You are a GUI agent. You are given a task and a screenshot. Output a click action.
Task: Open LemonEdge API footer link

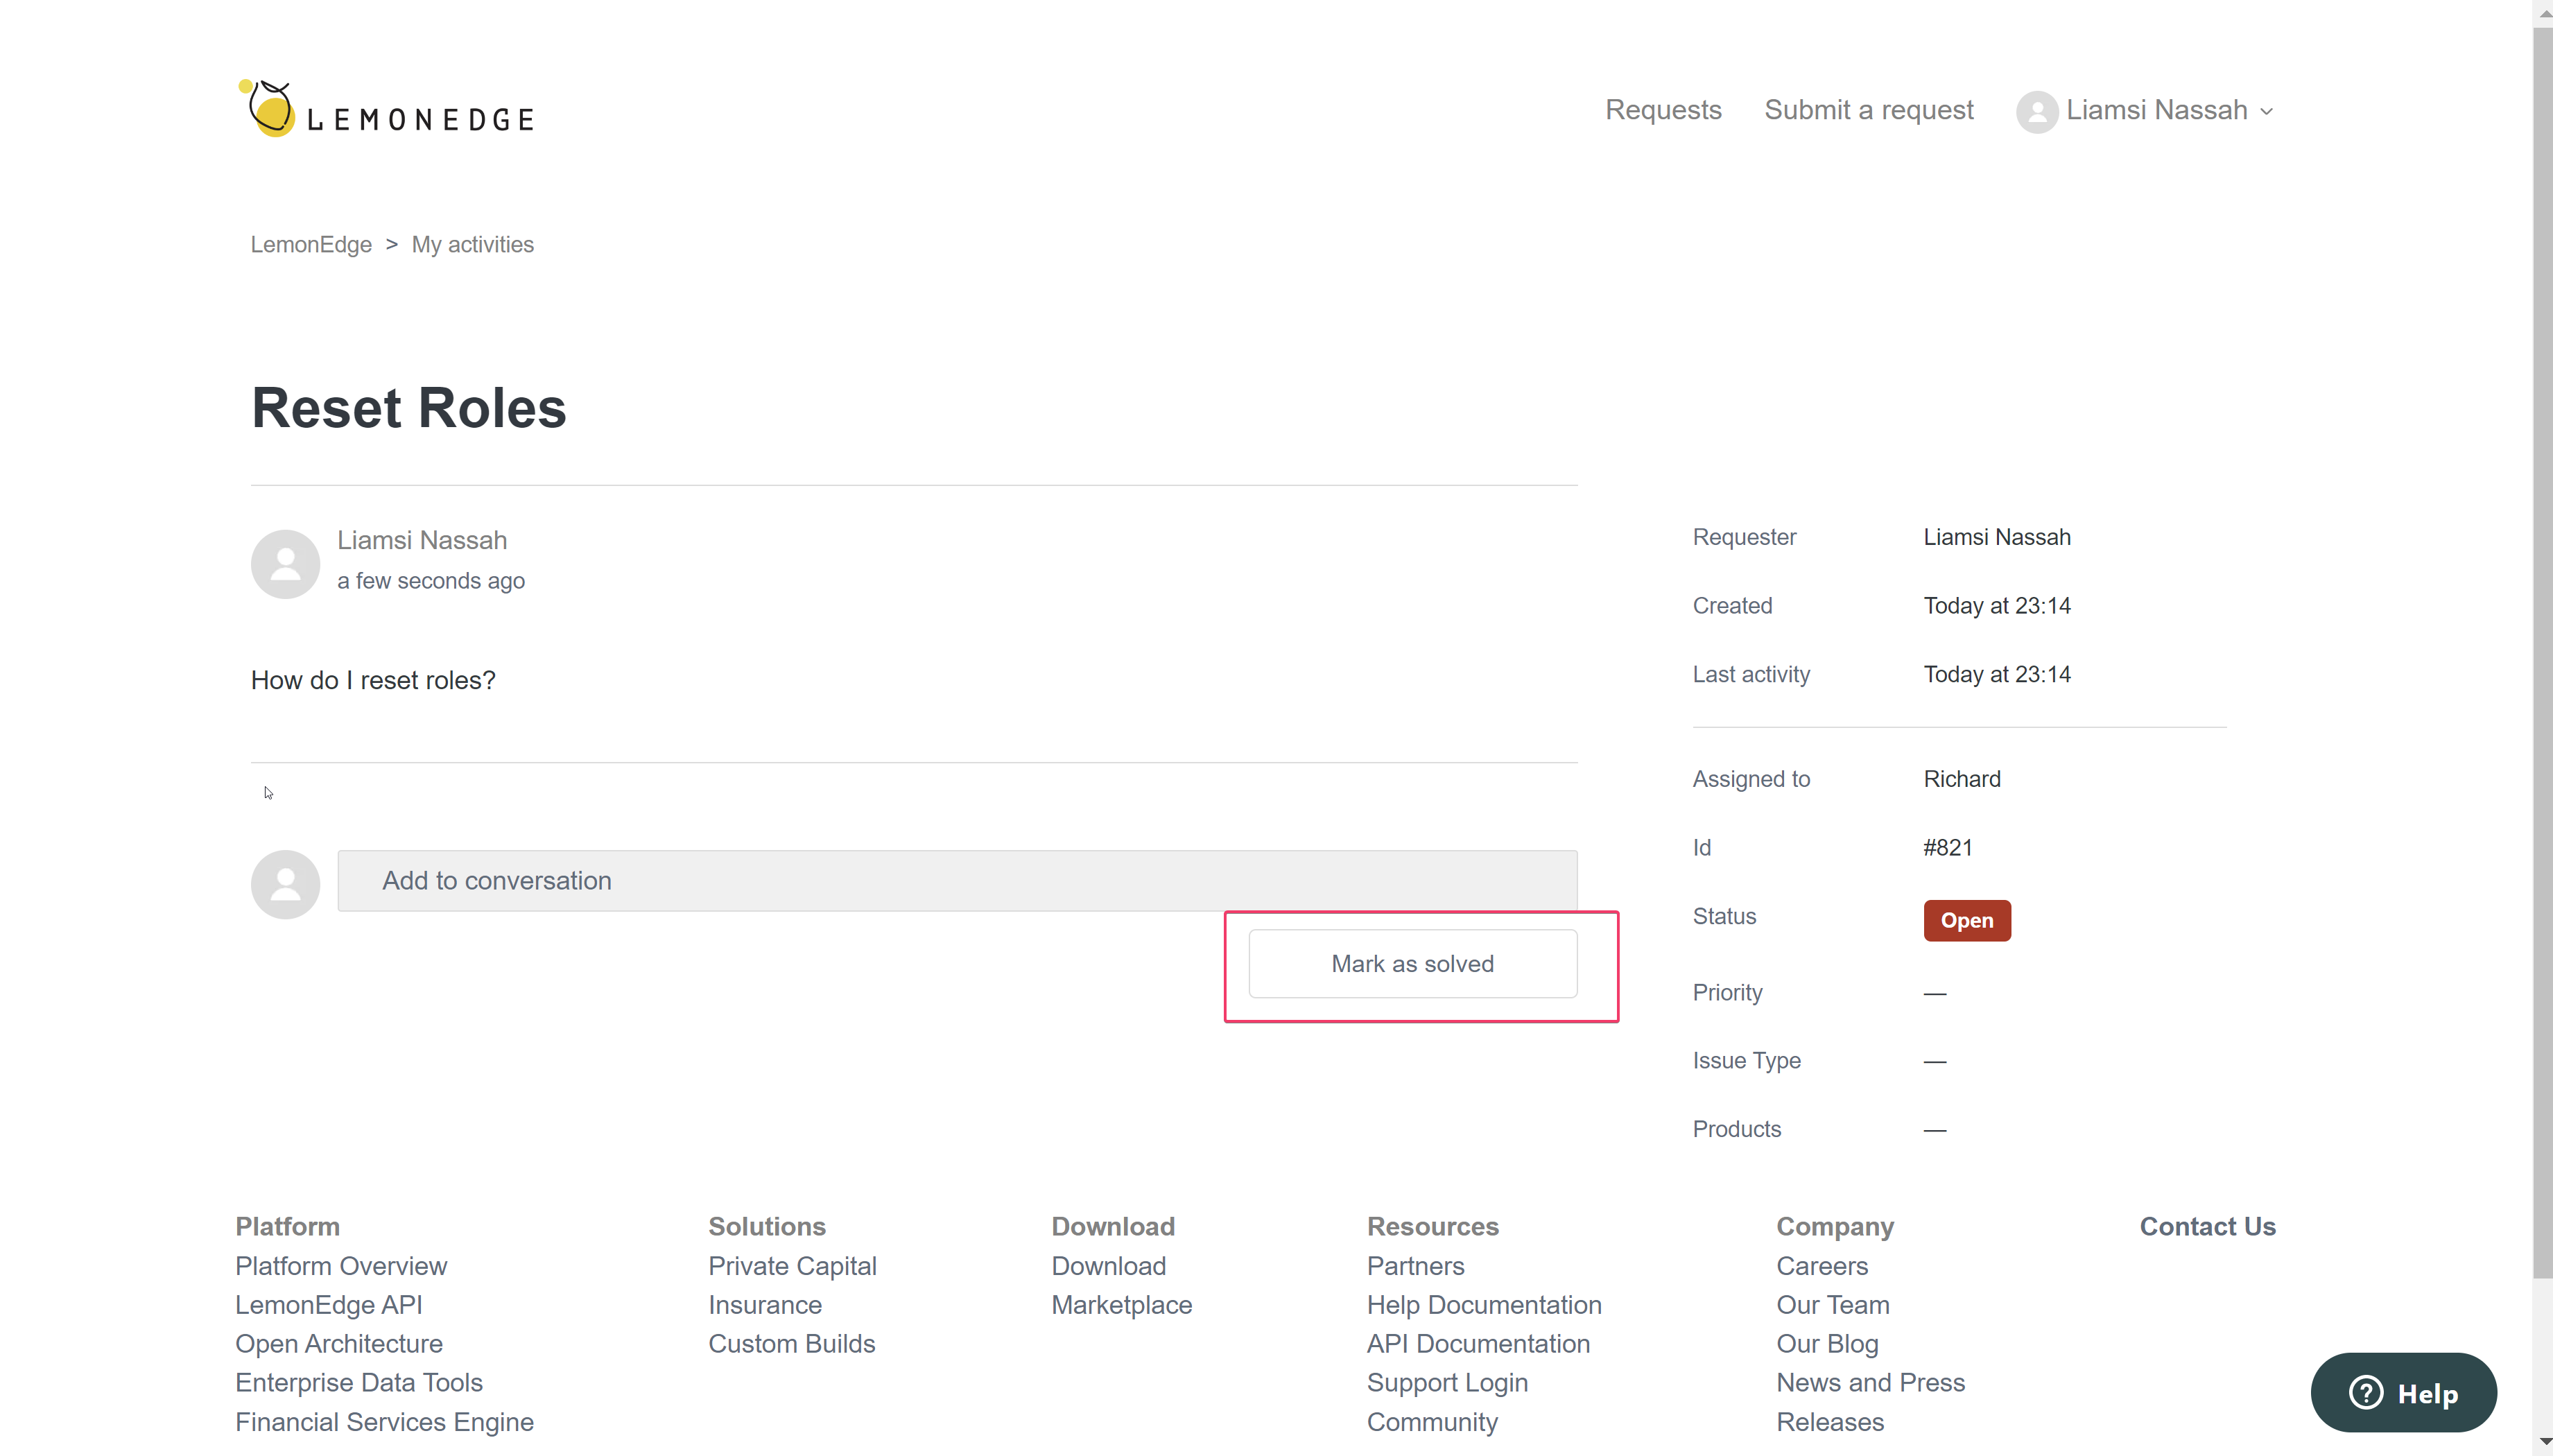(x=329, y=1305)
